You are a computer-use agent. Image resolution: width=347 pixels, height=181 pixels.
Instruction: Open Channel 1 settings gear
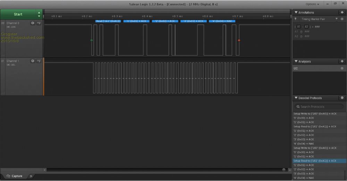point(33,61)
